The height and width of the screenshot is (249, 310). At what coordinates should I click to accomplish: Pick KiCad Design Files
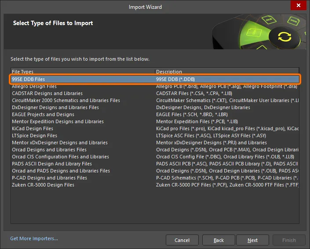tap(33, 128)
